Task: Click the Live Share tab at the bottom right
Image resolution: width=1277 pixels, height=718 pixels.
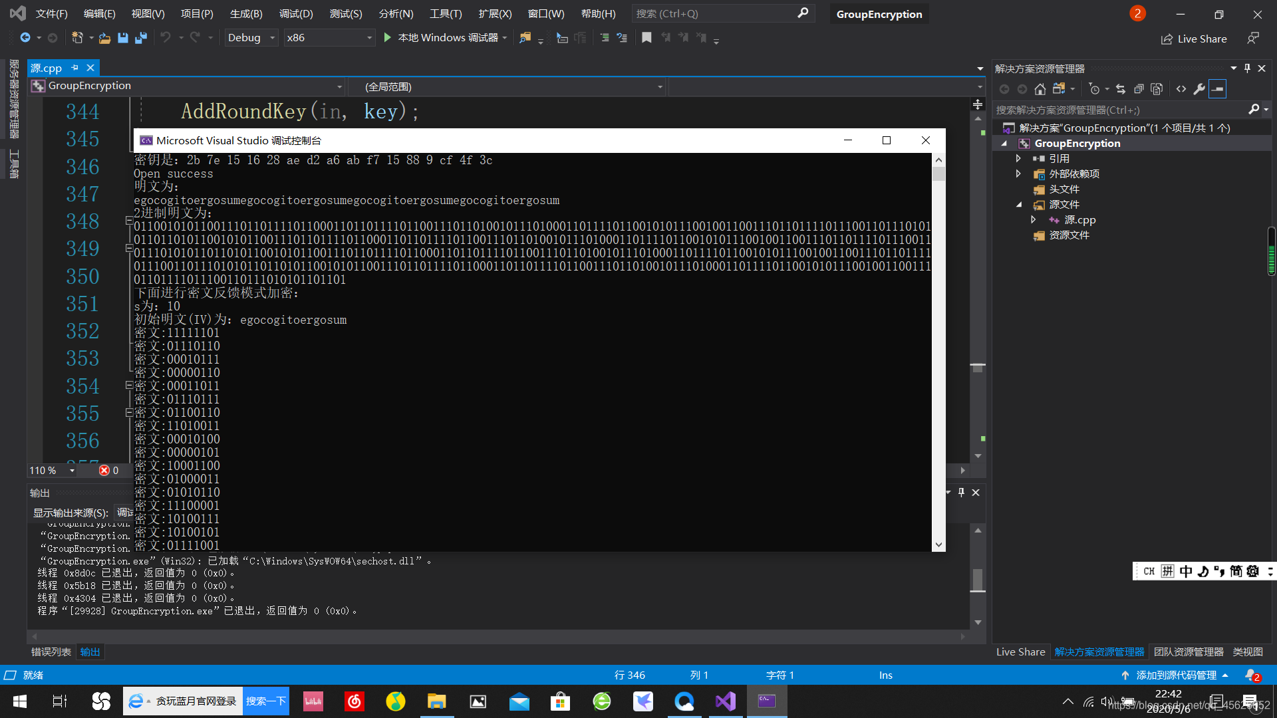Action: [1020, 652]
